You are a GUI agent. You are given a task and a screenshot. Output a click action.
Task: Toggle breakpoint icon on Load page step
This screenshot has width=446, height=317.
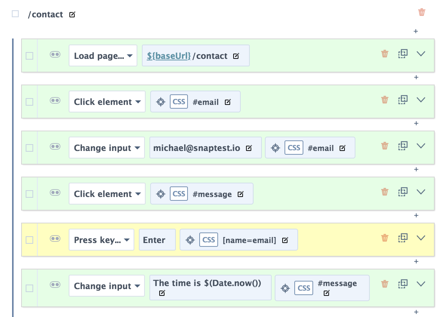[55, 54]
